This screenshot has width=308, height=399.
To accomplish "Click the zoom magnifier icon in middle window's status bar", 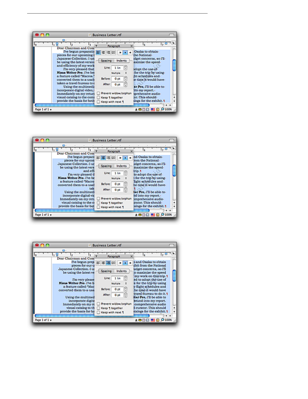I will tap(162, 215).
